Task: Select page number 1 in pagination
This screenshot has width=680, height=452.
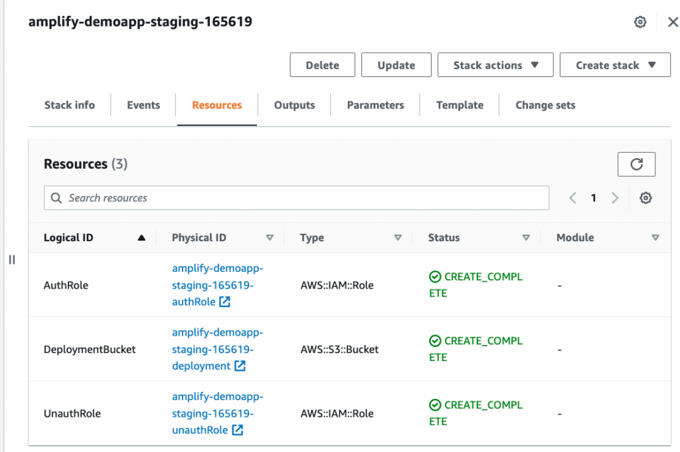Action: 593,198
